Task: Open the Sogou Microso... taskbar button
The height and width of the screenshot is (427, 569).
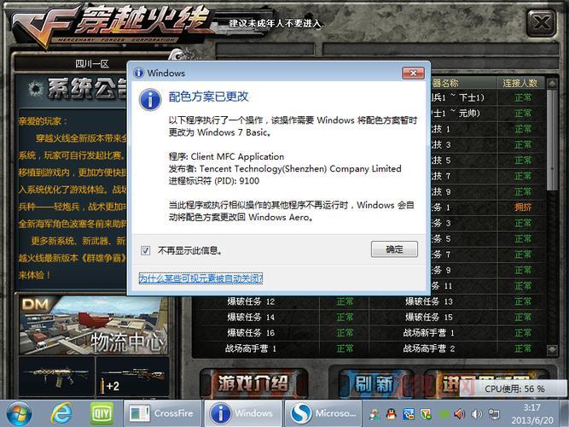Action: click(x=323, y=413)
